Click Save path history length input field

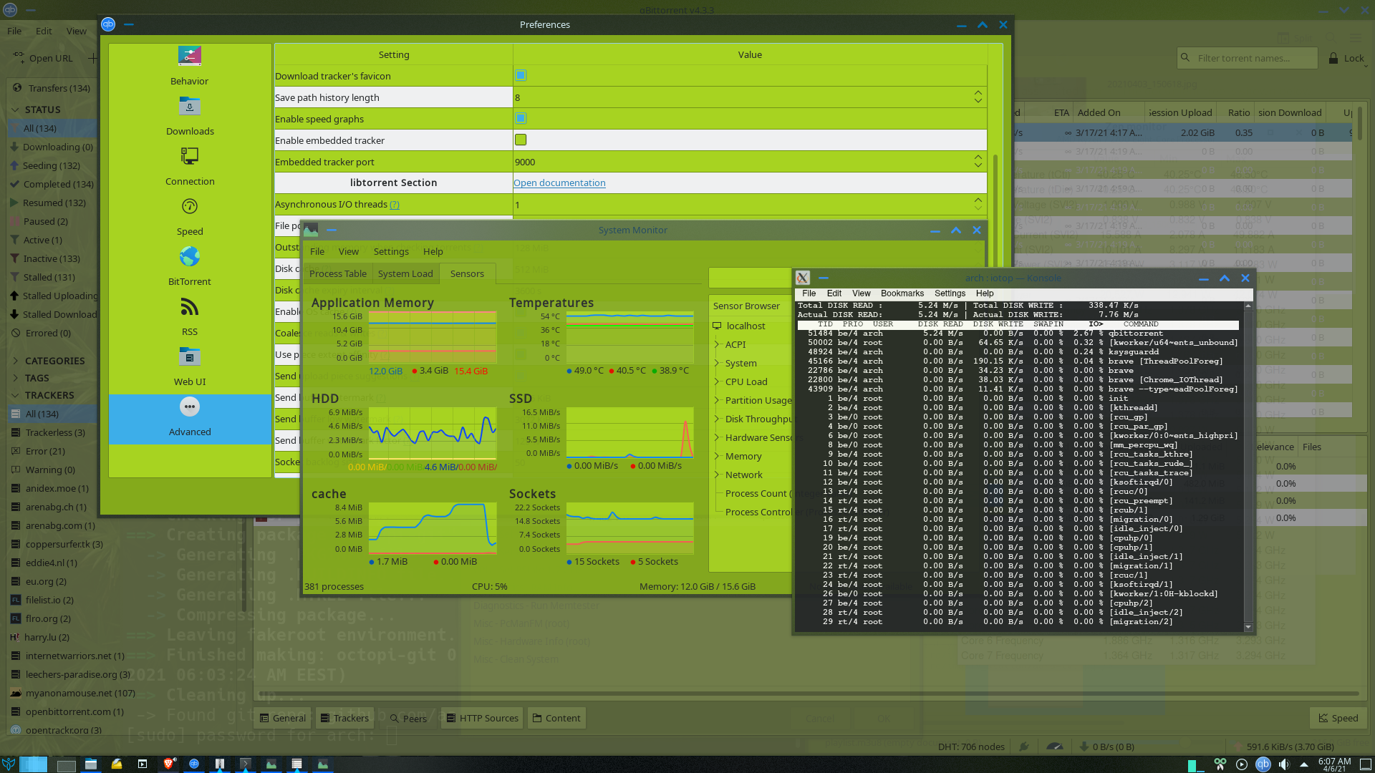pyautogui.click(x=746, y=97)
